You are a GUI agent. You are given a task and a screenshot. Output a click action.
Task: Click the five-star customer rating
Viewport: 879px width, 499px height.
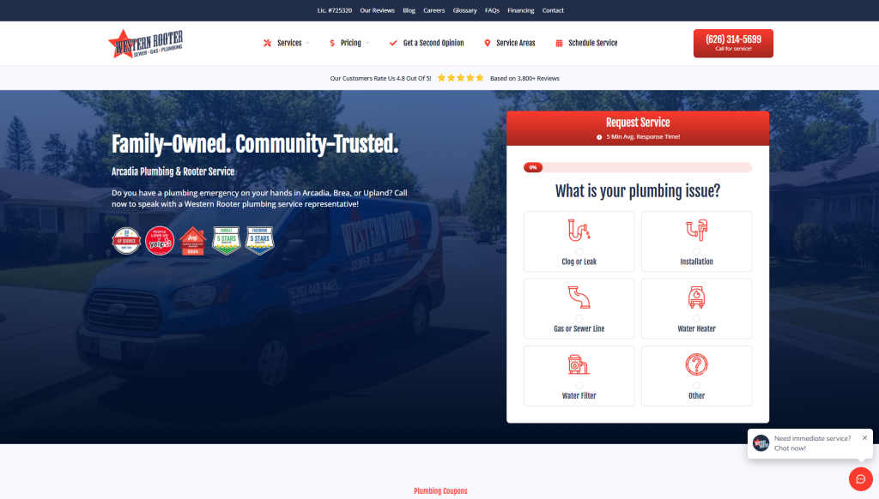[461, 78]
